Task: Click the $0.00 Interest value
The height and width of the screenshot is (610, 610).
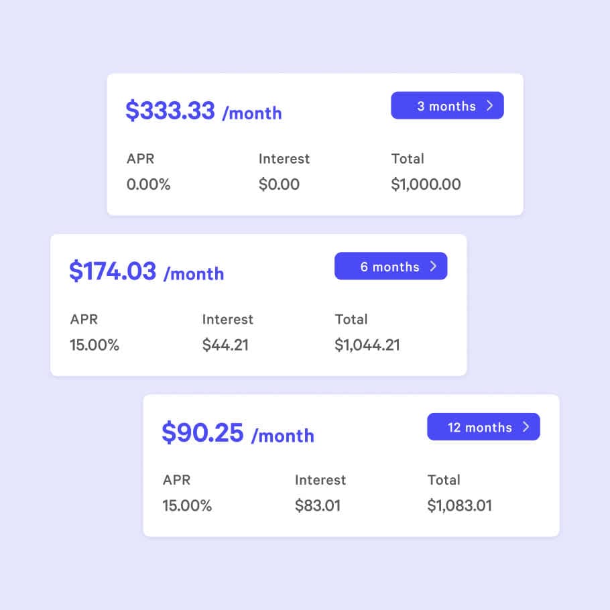Action: (x=280, y=184)
